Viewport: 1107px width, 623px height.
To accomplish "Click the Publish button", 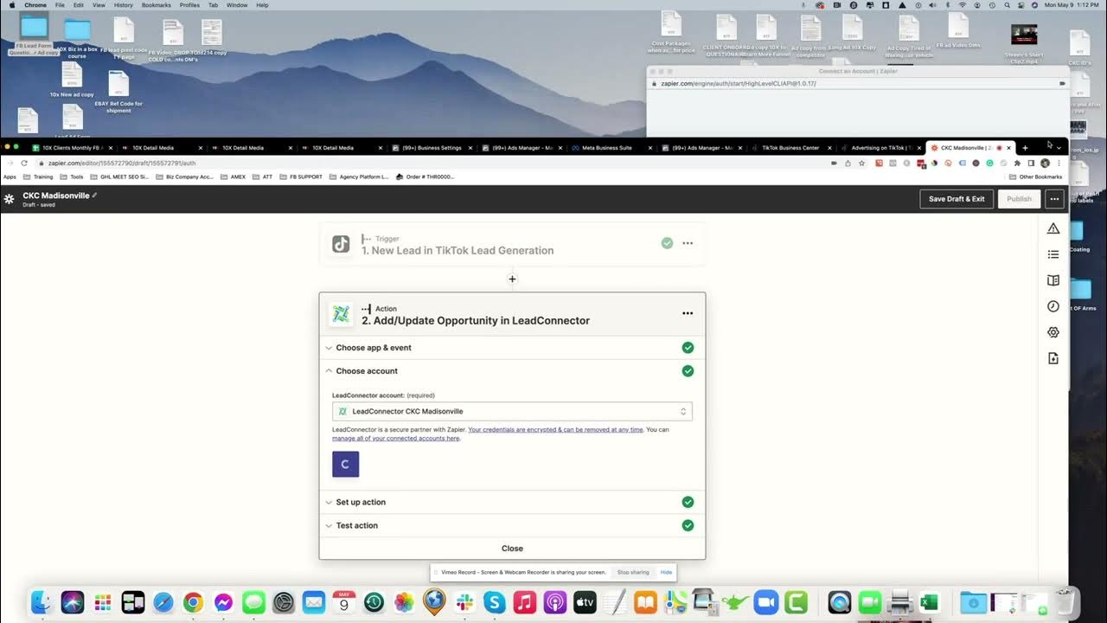I will (1019, 199).
